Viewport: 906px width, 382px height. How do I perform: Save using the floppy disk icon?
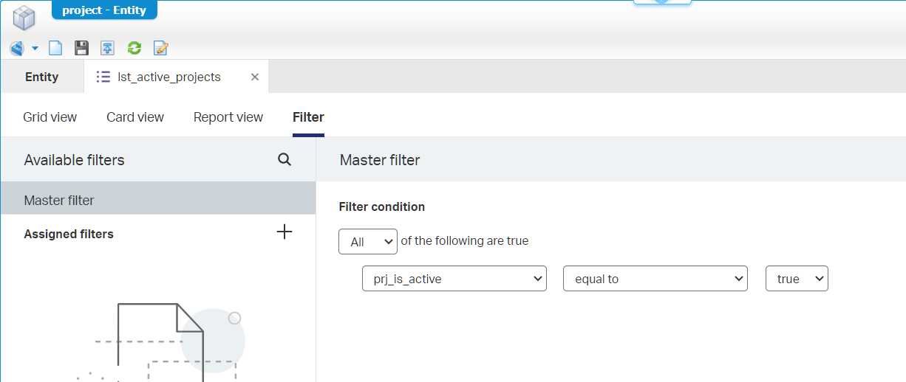(81, 49)
